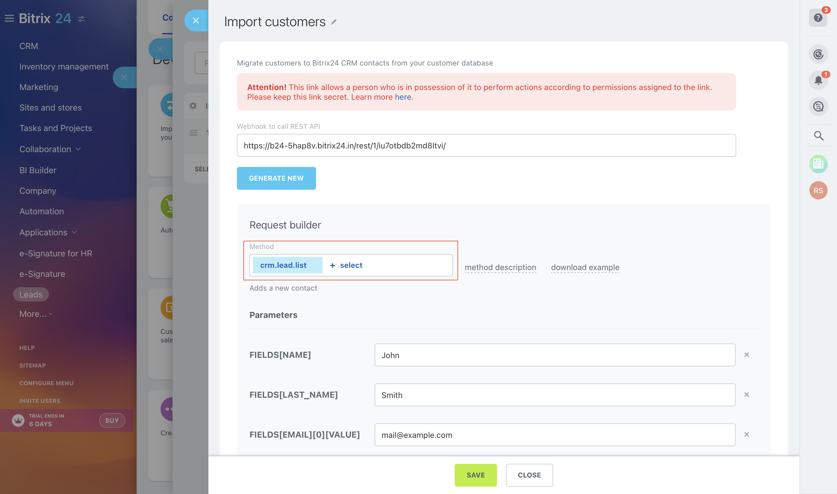
Task: Open the help question mark widget
Action: 818,18
